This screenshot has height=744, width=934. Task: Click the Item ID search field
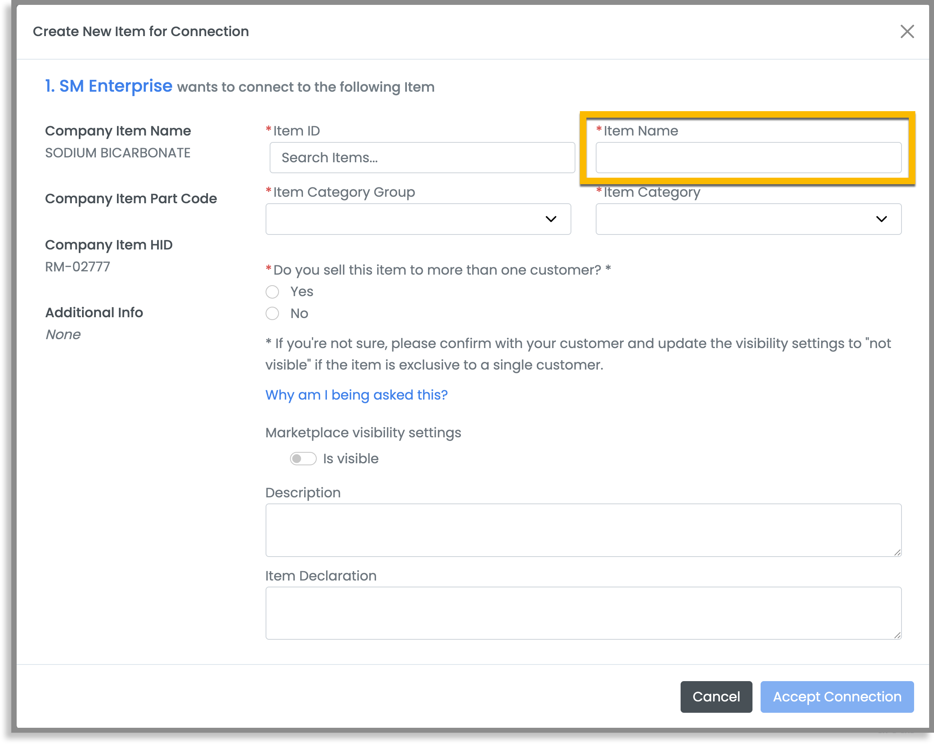(x=422, y=157)
